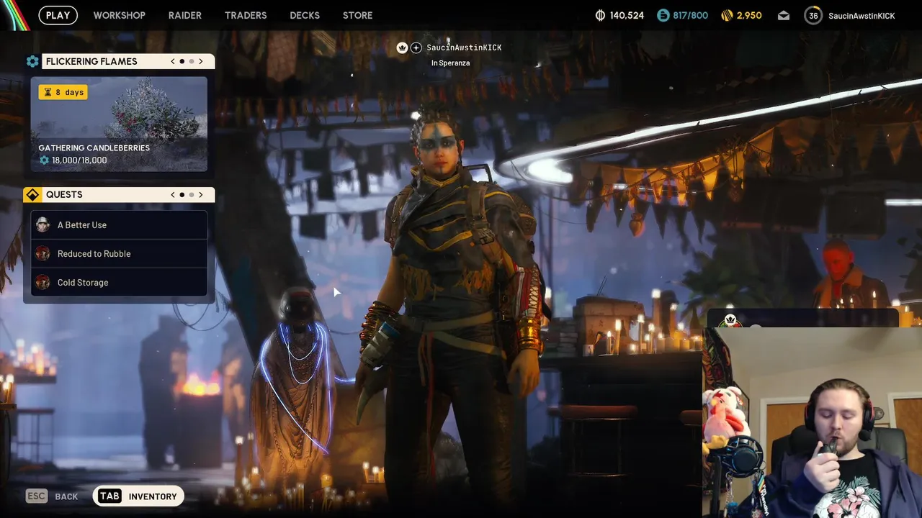922x518 pixels.
Task: Click the Flickering Flames gear icon
Action: pos(32,61)
